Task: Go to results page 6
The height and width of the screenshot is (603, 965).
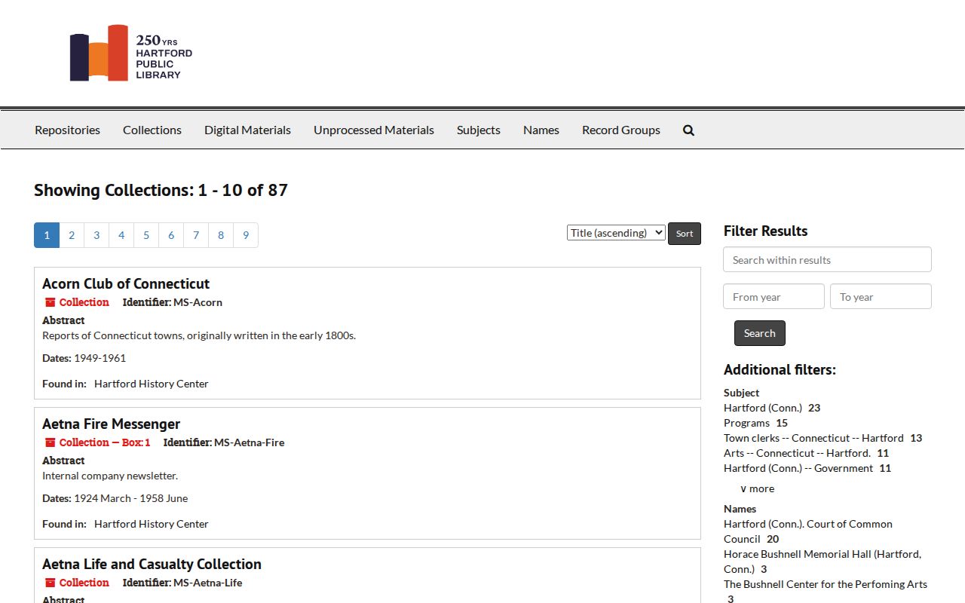Action: pyautogui.click(x=171, y=235)
